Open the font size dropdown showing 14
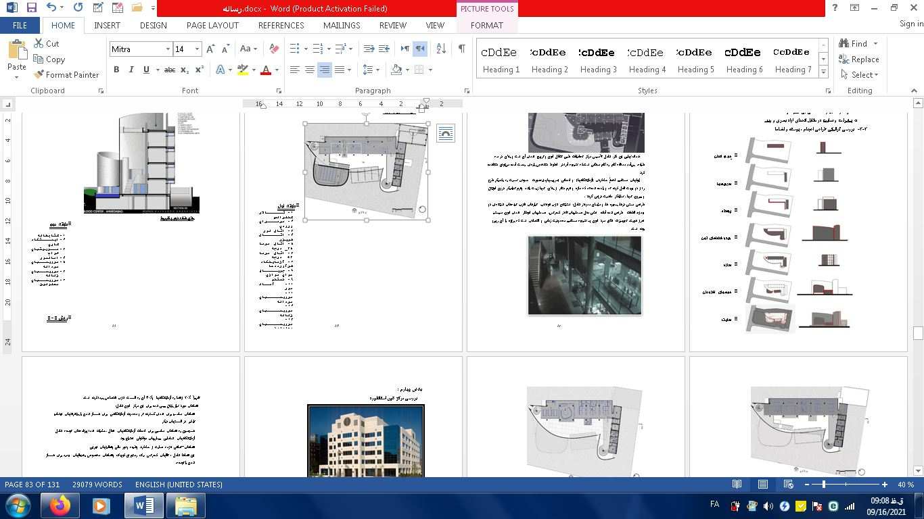 (197, 49)
